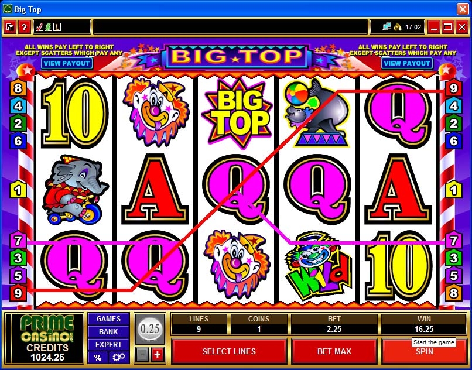Toggle the red checkmark status indicator
This screenshot has width=472, height=370.
[39, 27]
